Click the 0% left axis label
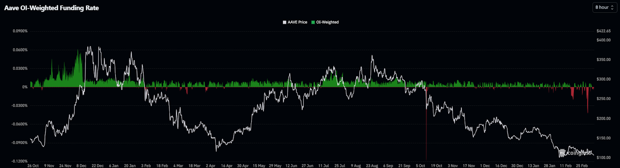This screenshot has width=620, height=168. click(25, 87)
